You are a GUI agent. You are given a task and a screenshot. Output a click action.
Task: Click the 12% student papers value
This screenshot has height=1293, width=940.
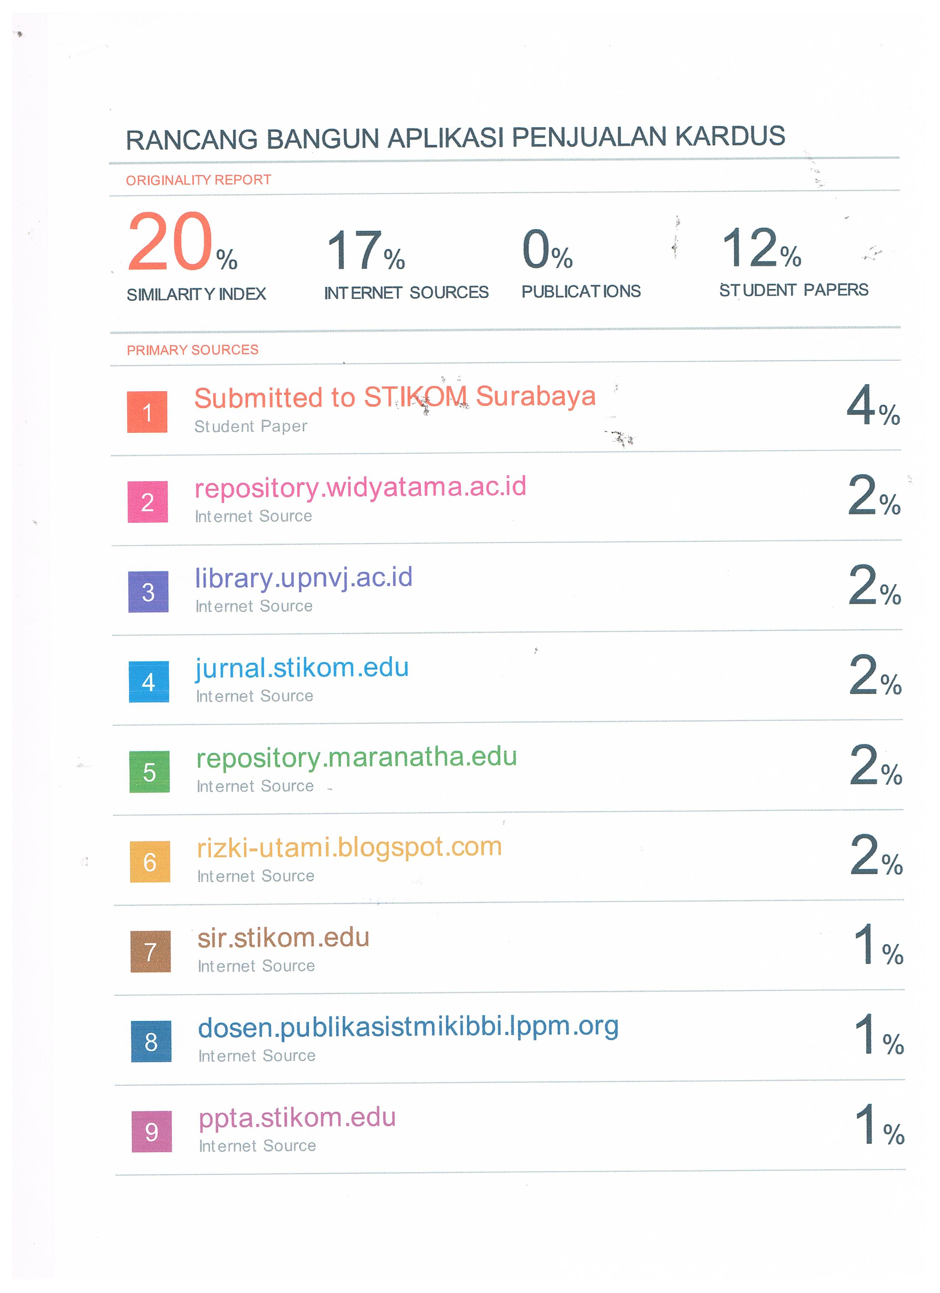click(x=761, y=248)
